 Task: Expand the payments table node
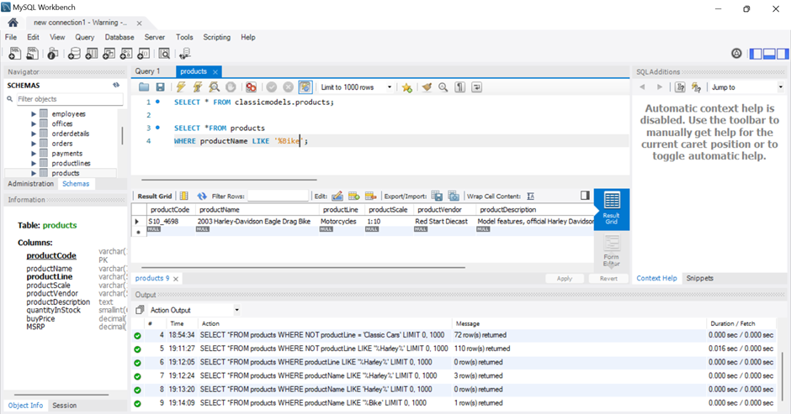click(34, 154)
